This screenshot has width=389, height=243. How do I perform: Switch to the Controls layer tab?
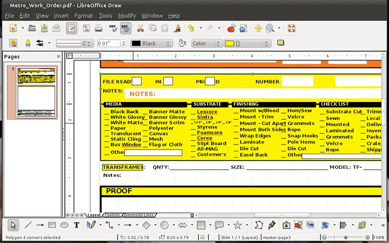click(x=112, y=215)
